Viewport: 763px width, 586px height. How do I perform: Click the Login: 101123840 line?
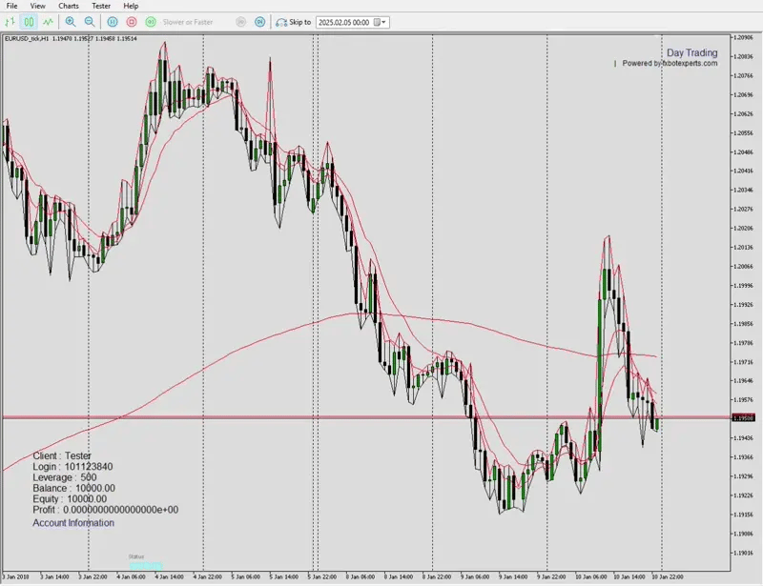click(72, 466)
